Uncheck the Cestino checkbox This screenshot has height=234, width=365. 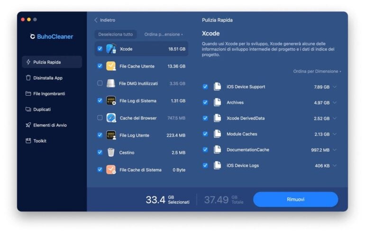pyautogui.click(x=100, y=152)
